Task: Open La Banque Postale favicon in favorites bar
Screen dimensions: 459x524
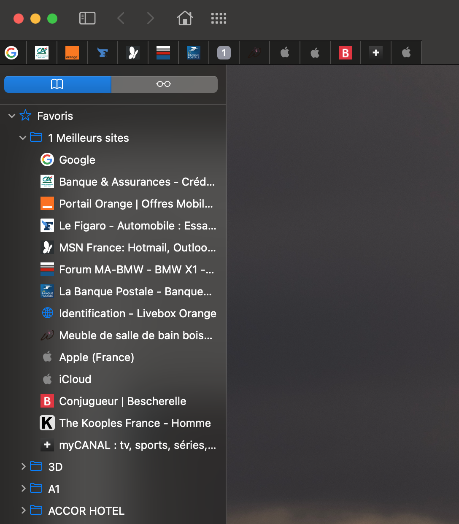Action: tap(194, 53)
